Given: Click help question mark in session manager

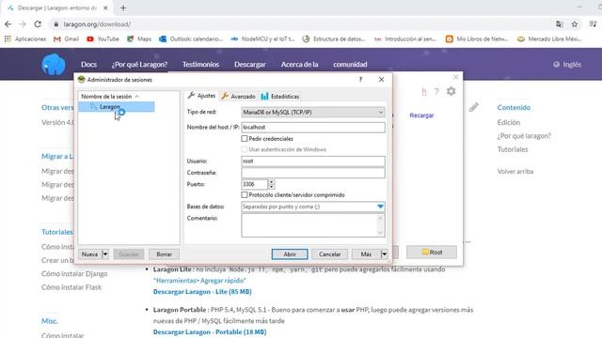Looking at the screenshot, I should [360, 79].
